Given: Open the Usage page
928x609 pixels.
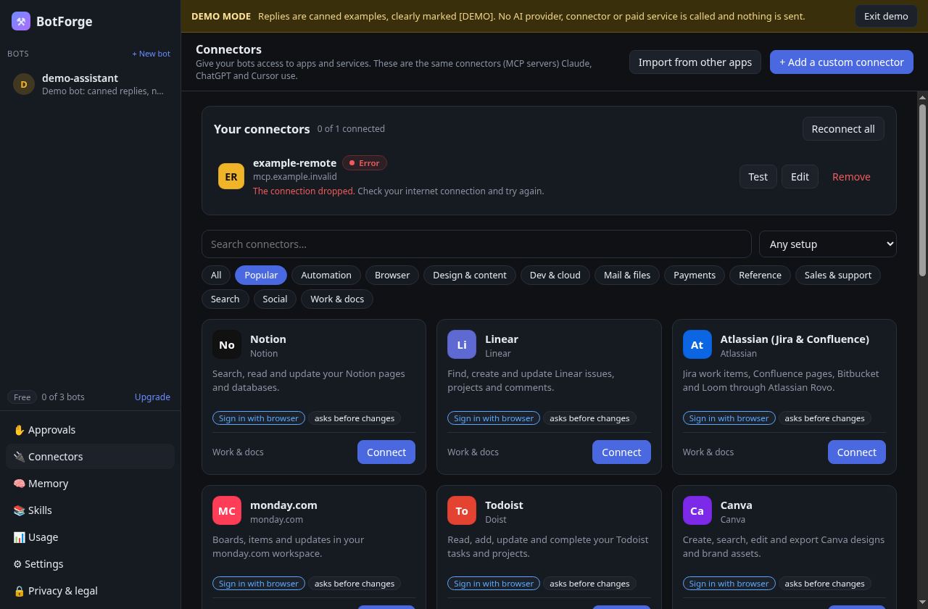Looking at the screenshot, I should coord(91,537).
